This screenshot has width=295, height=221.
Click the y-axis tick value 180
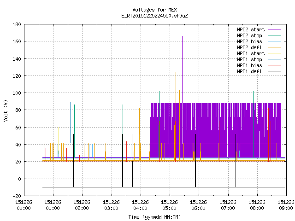[x=17, y=24]
